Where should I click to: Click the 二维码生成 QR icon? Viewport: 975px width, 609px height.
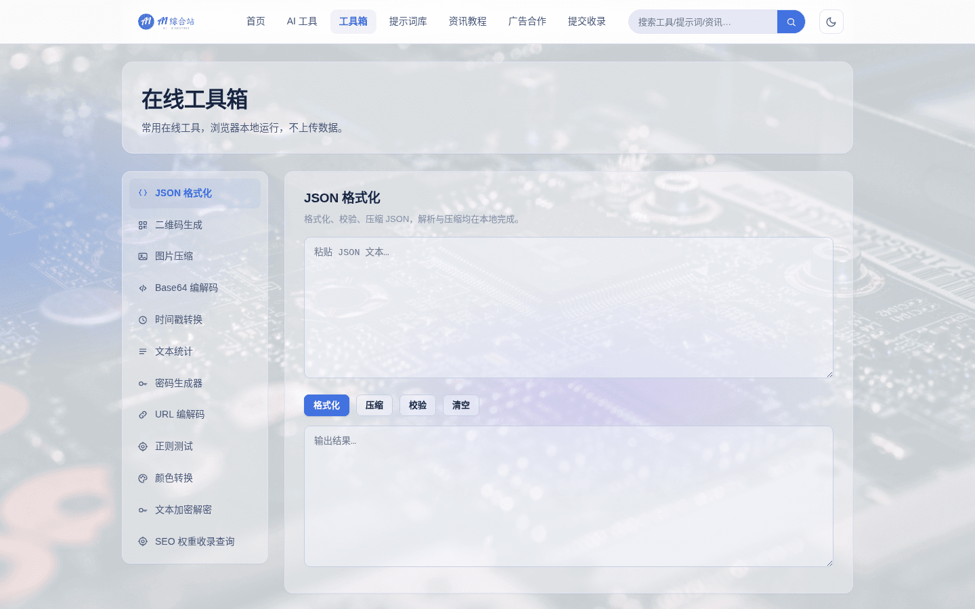(143, 225)
